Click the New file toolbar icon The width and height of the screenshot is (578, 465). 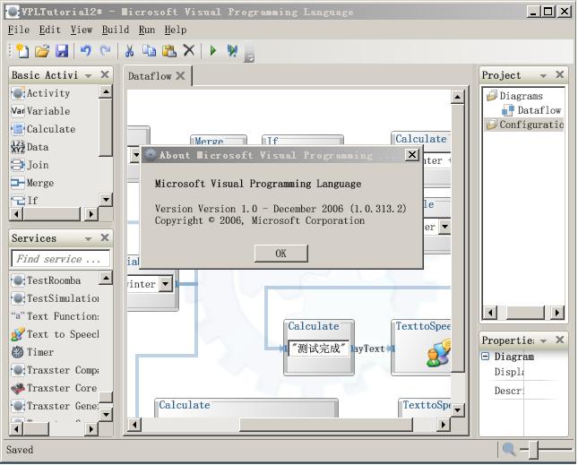[22, 51]
